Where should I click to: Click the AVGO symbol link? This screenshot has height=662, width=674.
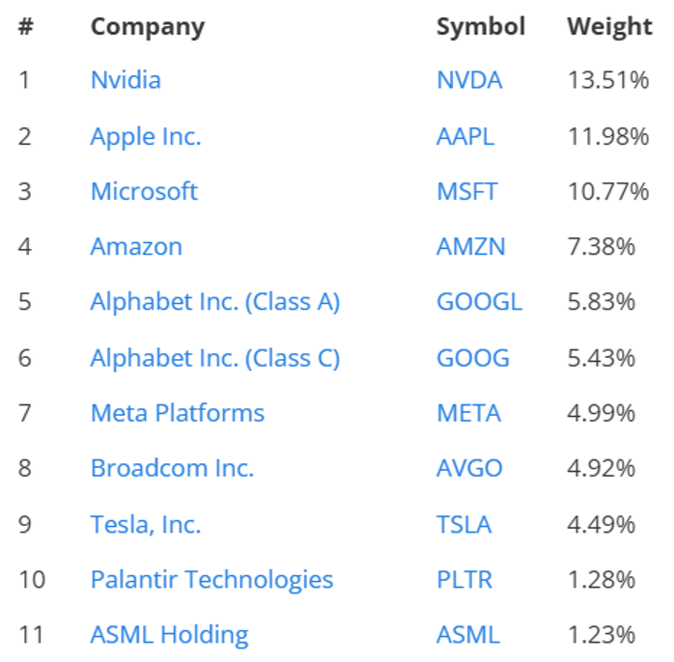tap(469, 468)
